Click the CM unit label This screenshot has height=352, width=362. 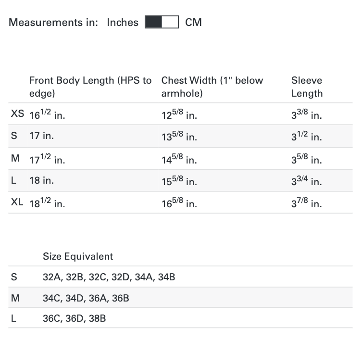(x=193, y=22)
